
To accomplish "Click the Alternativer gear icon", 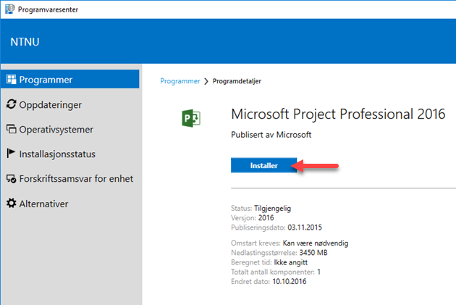I will (12, 203).
